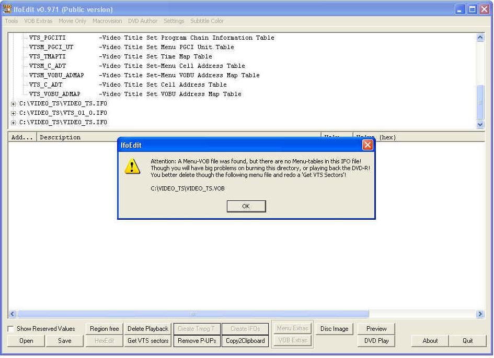The image size is (494, 358).
Task: Click OK in the IfoEdit warning dialog
Action: 246,206
